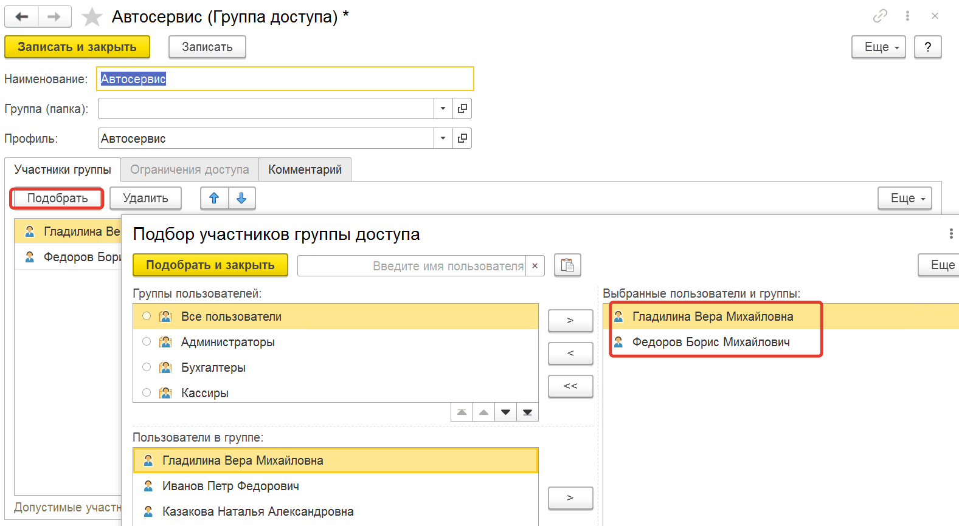Clear the user name search field
Image resolution: width=959 pixels, height=526 pixels.
[x=535, y=266]
